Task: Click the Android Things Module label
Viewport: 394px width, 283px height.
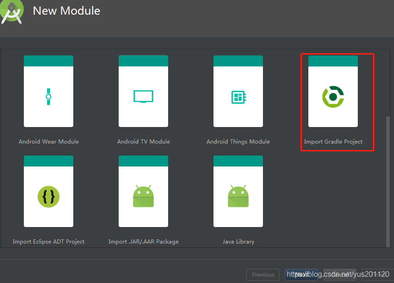Action: 238,142
